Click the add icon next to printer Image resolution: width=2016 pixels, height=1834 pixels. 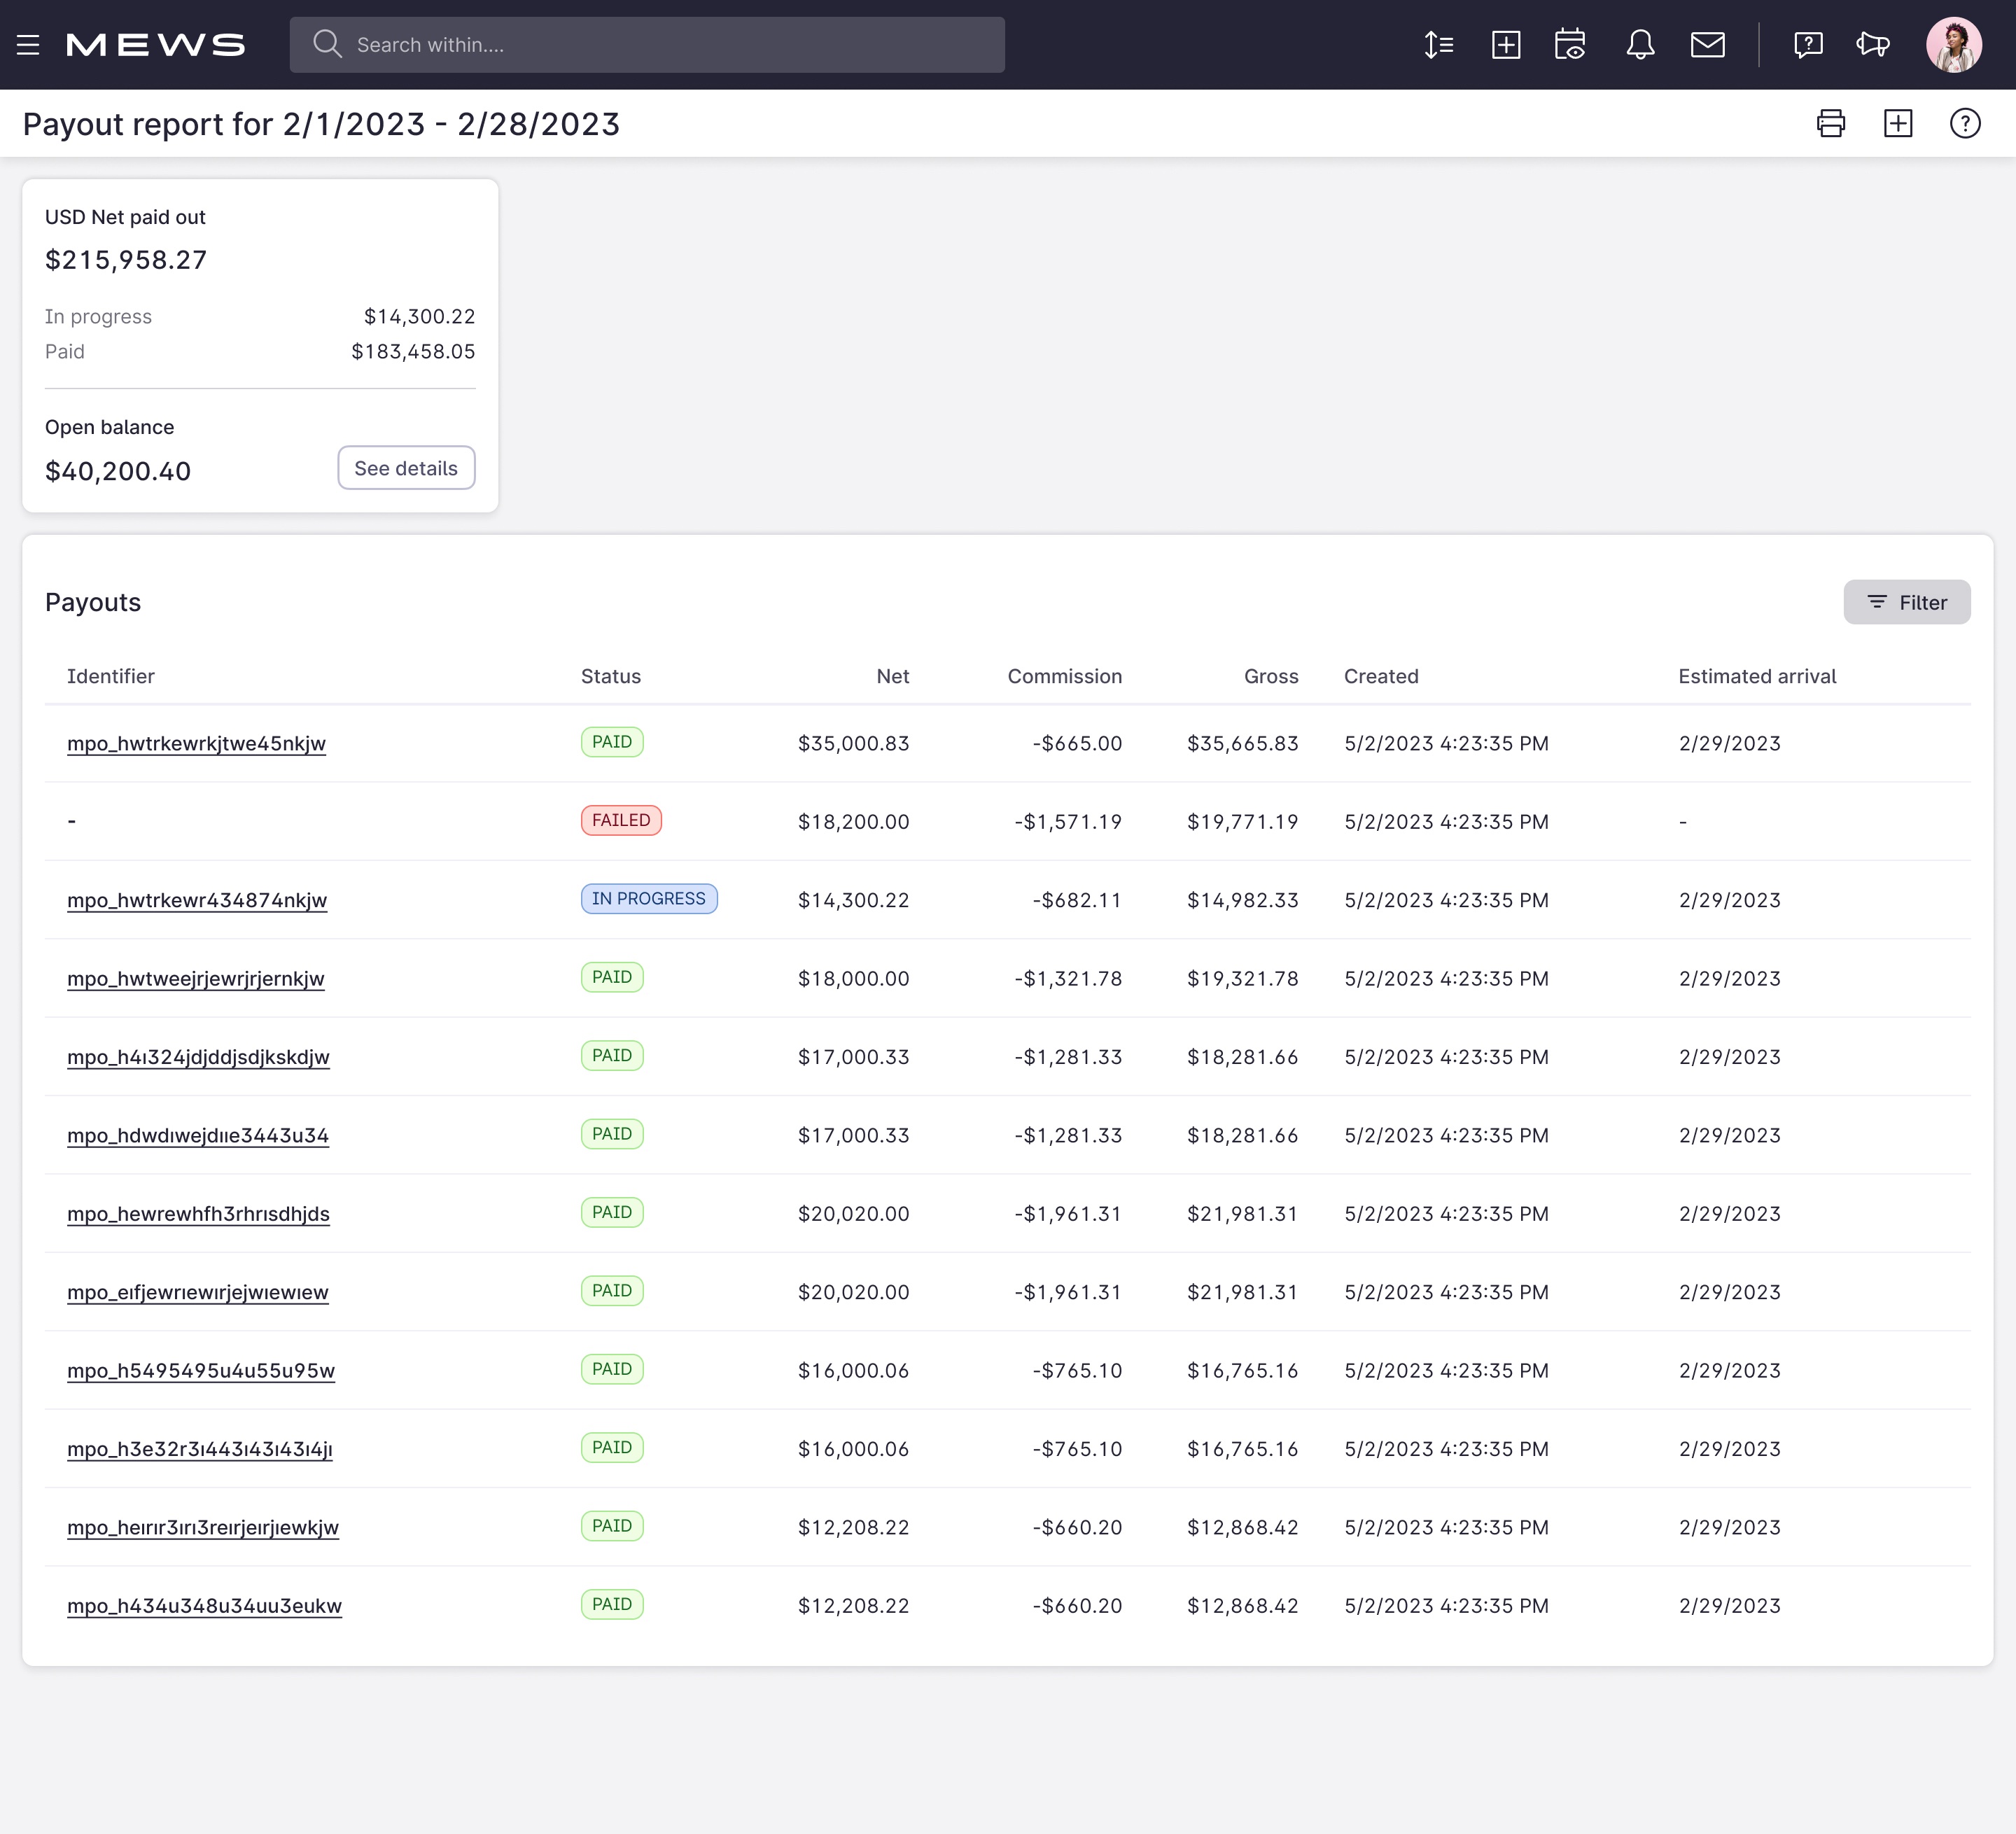coord(1898,123)
